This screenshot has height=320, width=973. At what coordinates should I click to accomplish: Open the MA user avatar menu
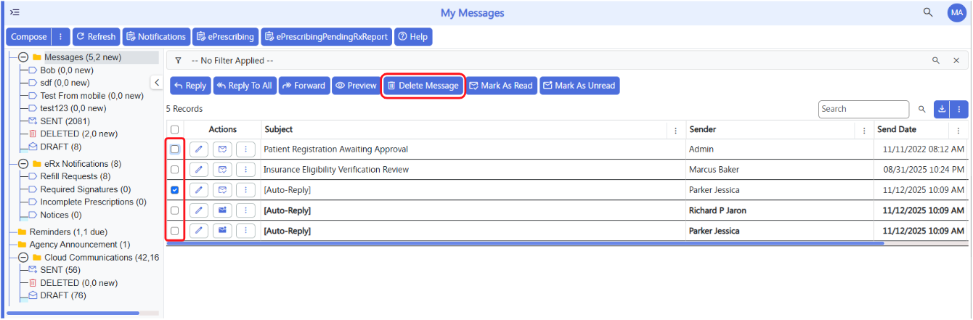[956, 12]
